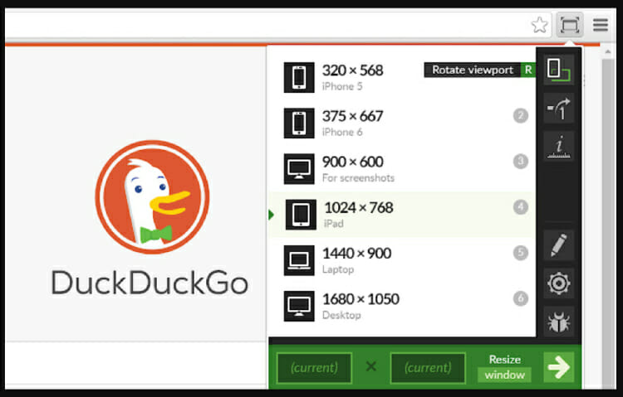The height and width of the screenshot is (397, 623).
Task: Click the pencil edit presets icon
Action: 559,245
